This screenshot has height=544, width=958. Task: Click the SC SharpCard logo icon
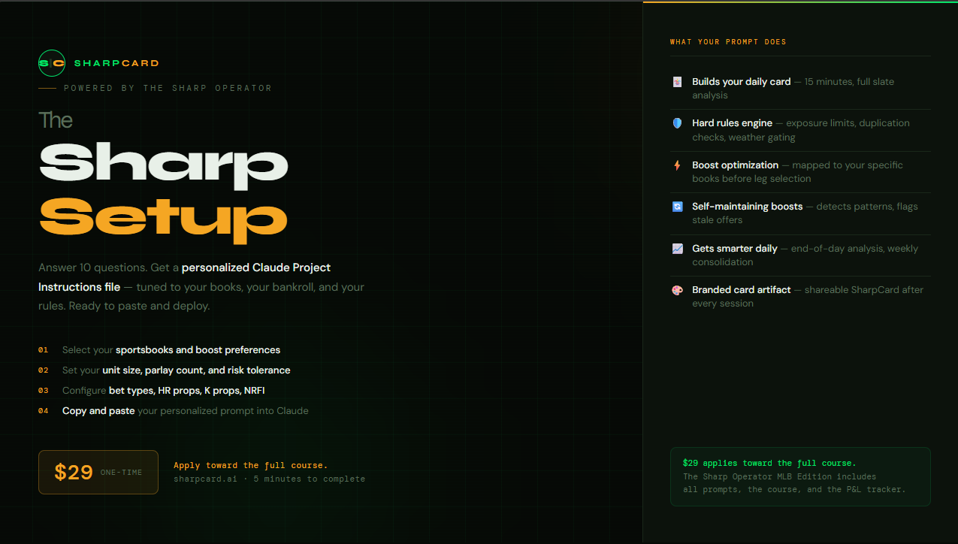(x=52, y=63)
